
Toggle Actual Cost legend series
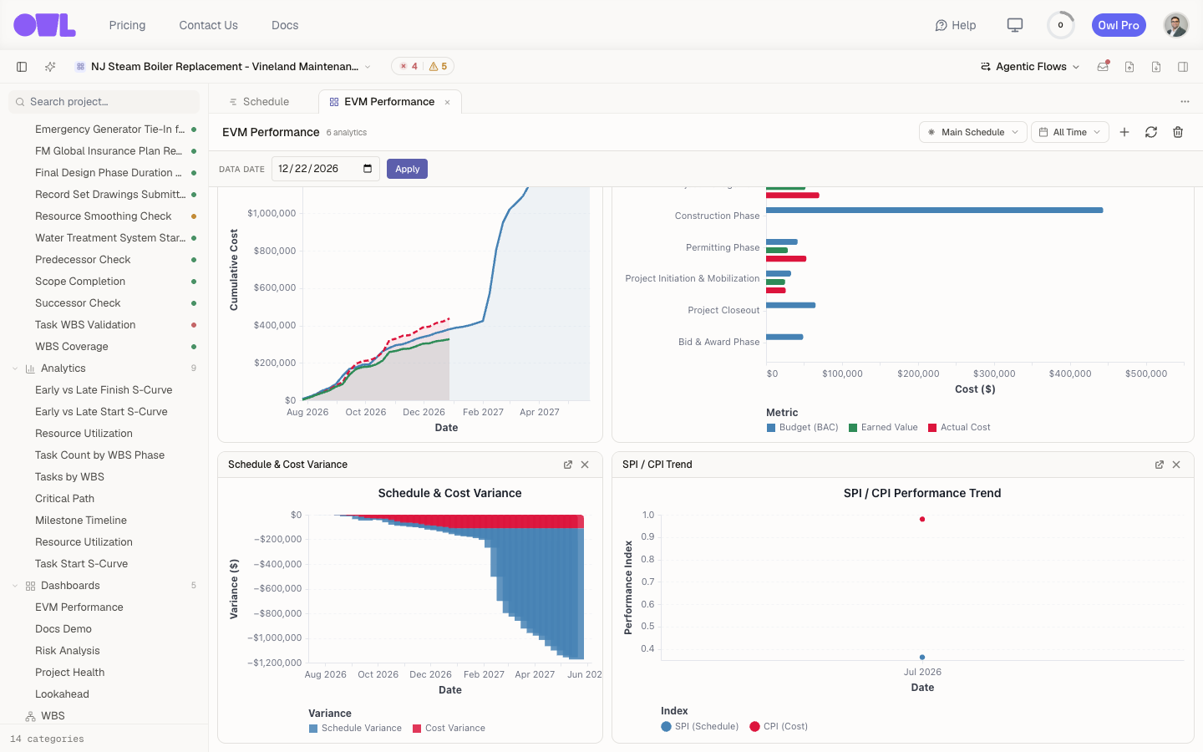click(959, 428)
